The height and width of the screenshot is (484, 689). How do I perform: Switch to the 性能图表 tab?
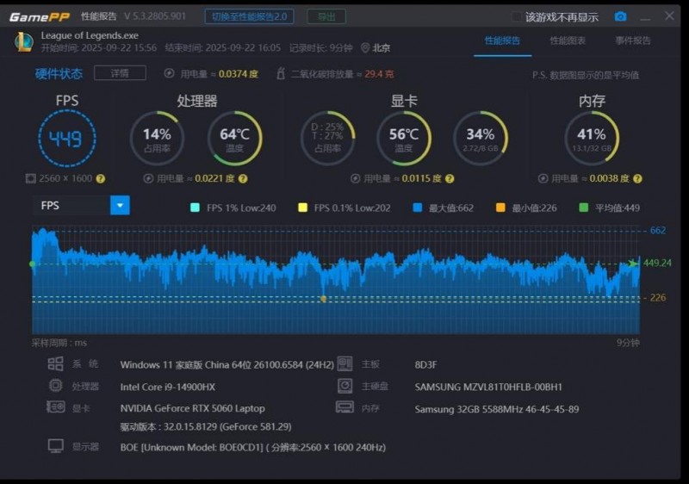[x=568, y=40]
